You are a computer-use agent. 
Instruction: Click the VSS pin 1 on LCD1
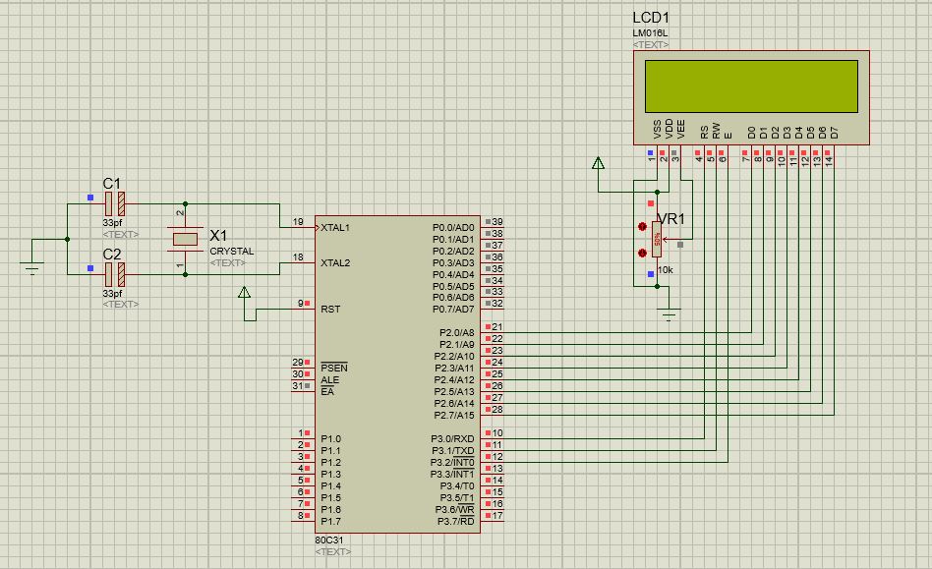click(651, 152)
